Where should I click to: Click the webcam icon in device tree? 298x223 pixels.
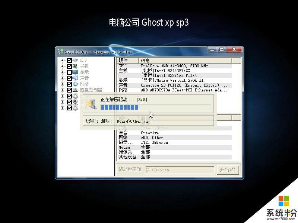(x=75, y=102)
